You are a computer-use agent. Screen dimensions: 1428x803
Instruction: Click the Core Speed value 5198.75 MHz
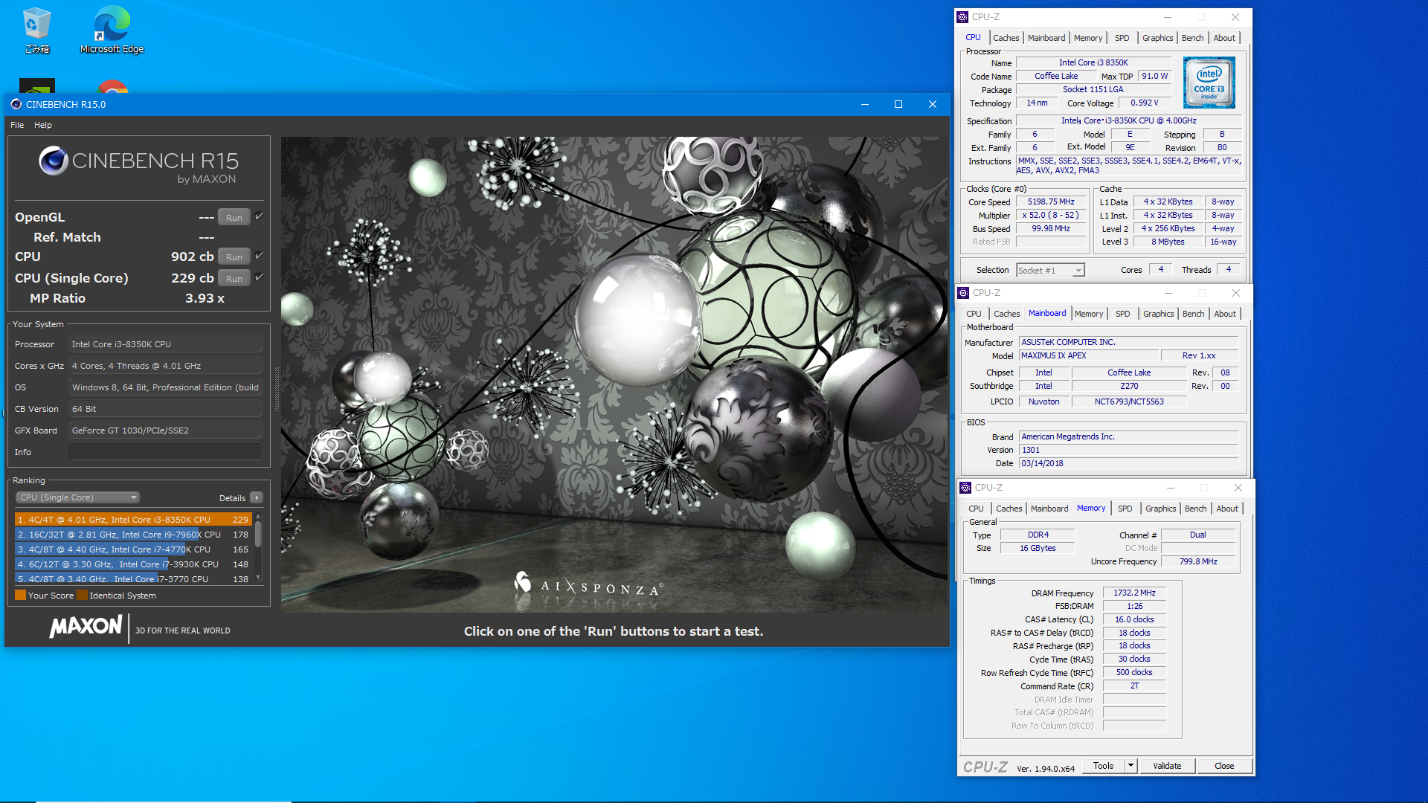pos(1051,201)
